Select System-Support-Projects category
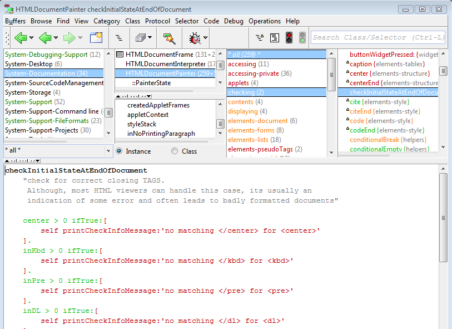Screen dimensions: 452x329 pyautogui.click(x=53, y=130)
